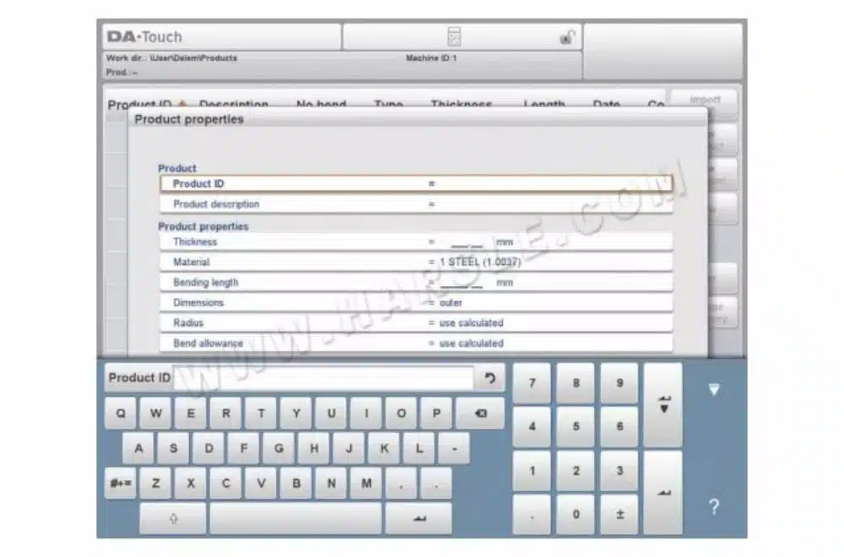The width and height of the screenshot is (844, 557).
Task: Tap the letter Z key
Action: coord(155,484)
